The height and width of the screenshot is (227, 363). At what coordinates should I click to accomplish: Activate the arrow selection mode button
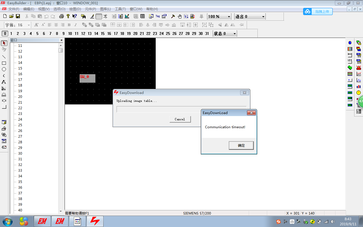coord(4,43)
